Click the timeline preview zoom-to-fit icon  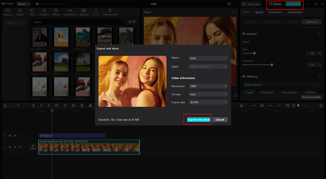point(287,105)
